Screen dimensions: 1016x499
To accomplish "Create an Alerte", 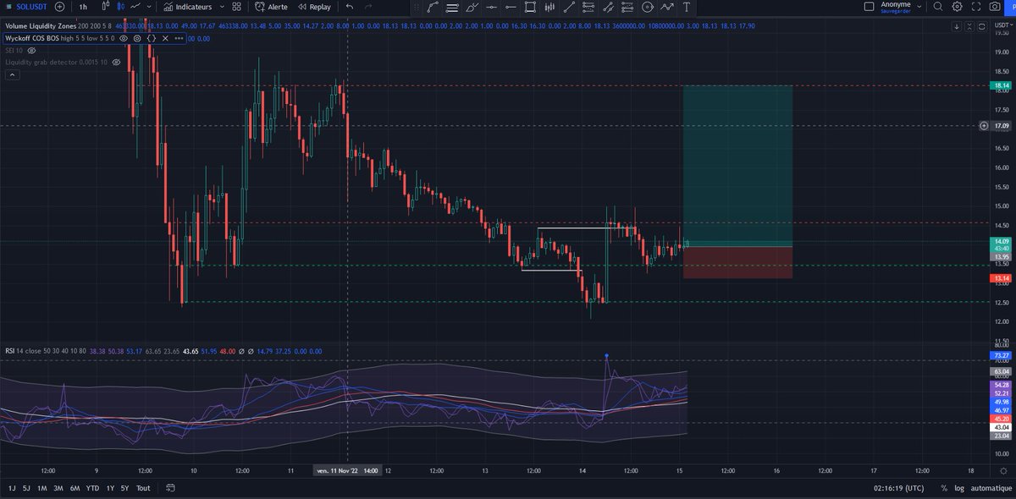I will tap(270, 7).
